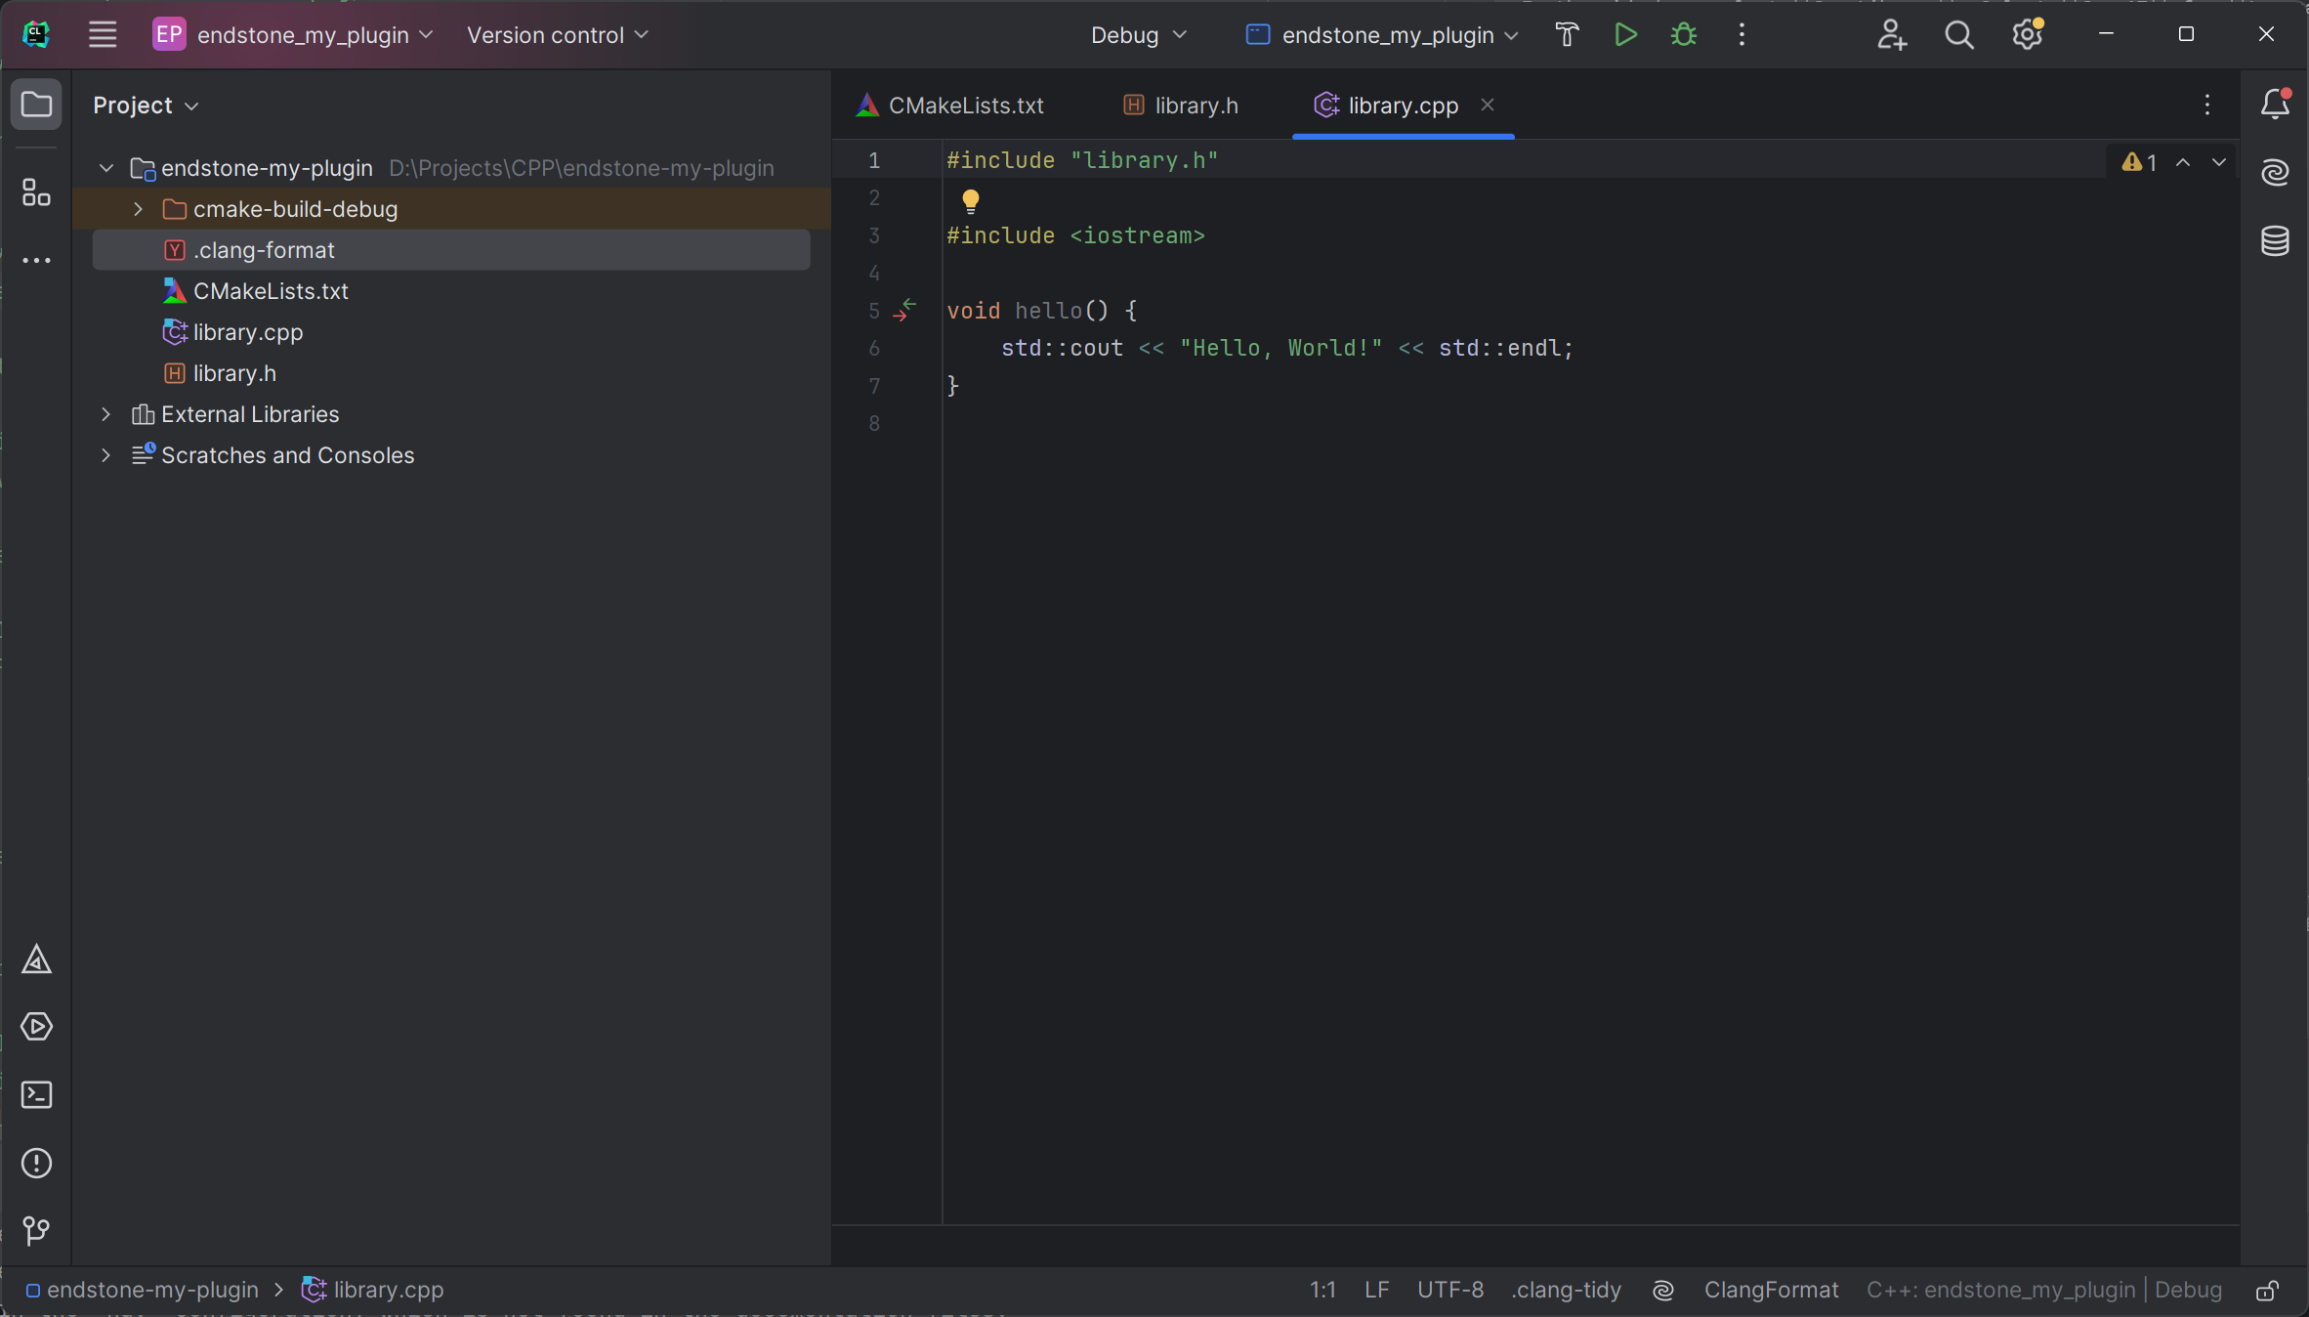Start debugging with the bug icon
Image resolution: width=2309 pixels, height=1317 pixels.
1684,34
